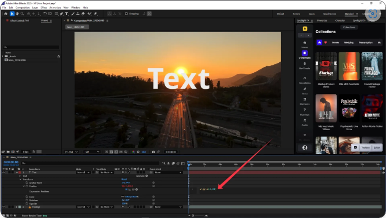The height and width of the screenshot is (218, 386).
Task: Select the Hand tool
Action: coord(17,14)
